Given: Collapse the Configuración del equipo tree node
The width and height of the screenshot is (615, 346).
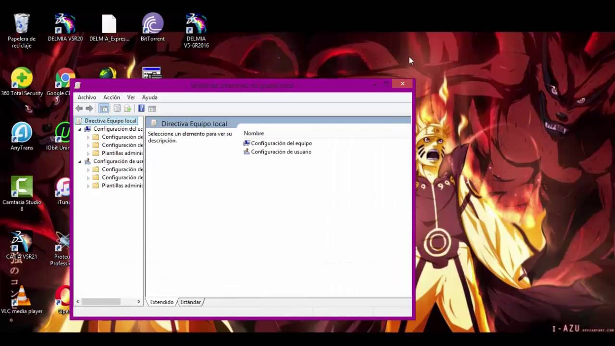Looking at the screenshot, I should point(80,129).
